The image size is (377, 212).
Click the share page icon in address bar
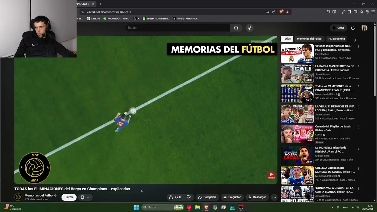tap(274, 12)
